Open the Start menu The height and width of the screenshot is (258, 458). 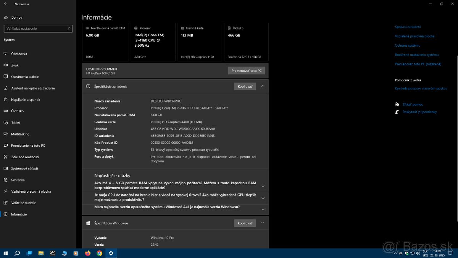click(5, 253)
